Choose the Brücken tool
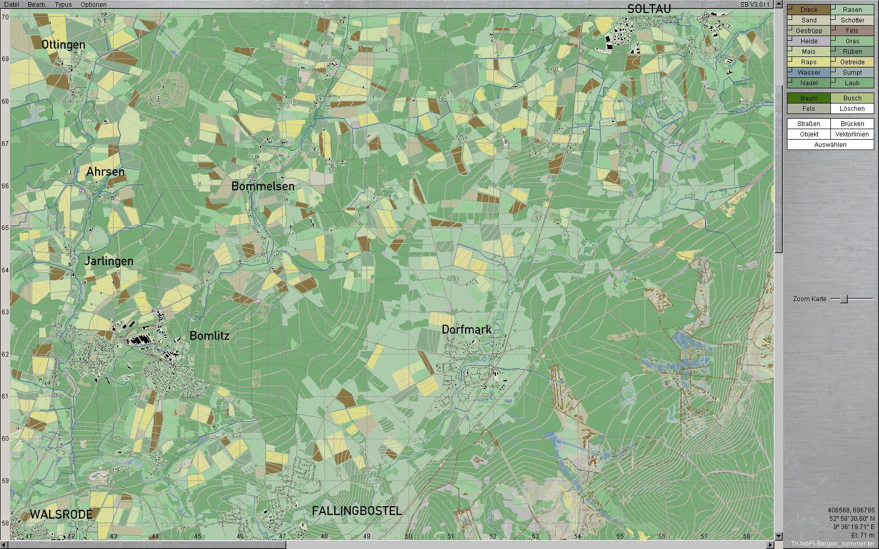The width and height of the screenshot is (879, 549). point(852,124)
